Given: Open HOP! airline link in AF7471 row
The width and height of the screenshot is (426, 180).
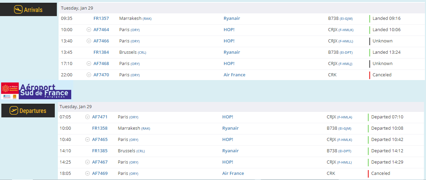Looking at the screenshot, I should pyautogui.click(x=228, y=117).
